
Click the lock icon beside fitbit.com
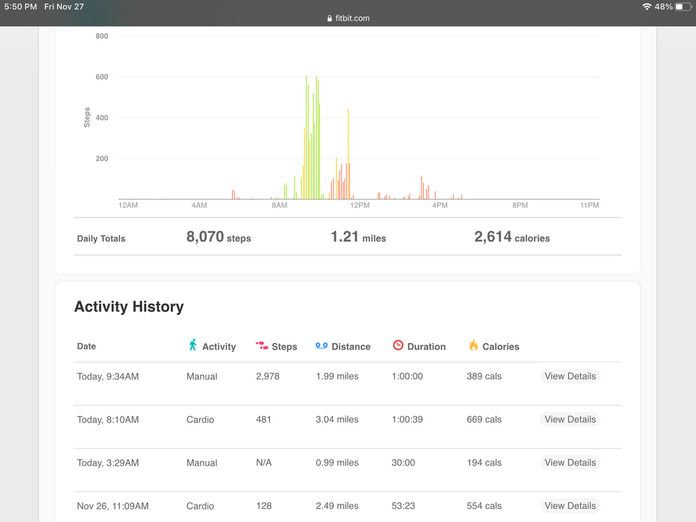pos(330,18)
